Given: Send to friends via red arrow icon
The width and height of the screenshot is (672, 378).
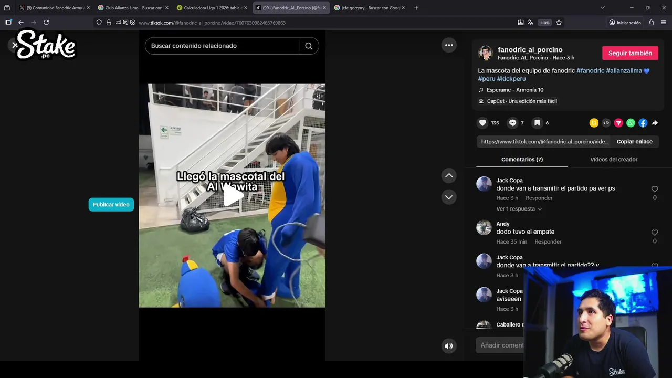Looking at the screenshot, I should (x=618, y=123).
